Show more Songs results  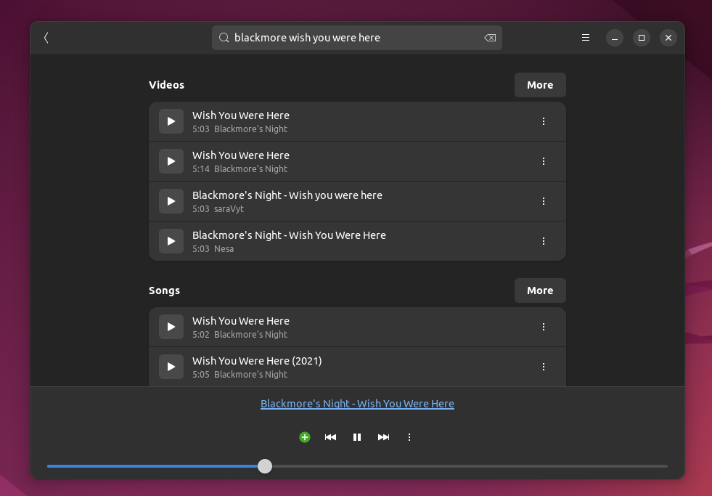coord(540,290)
